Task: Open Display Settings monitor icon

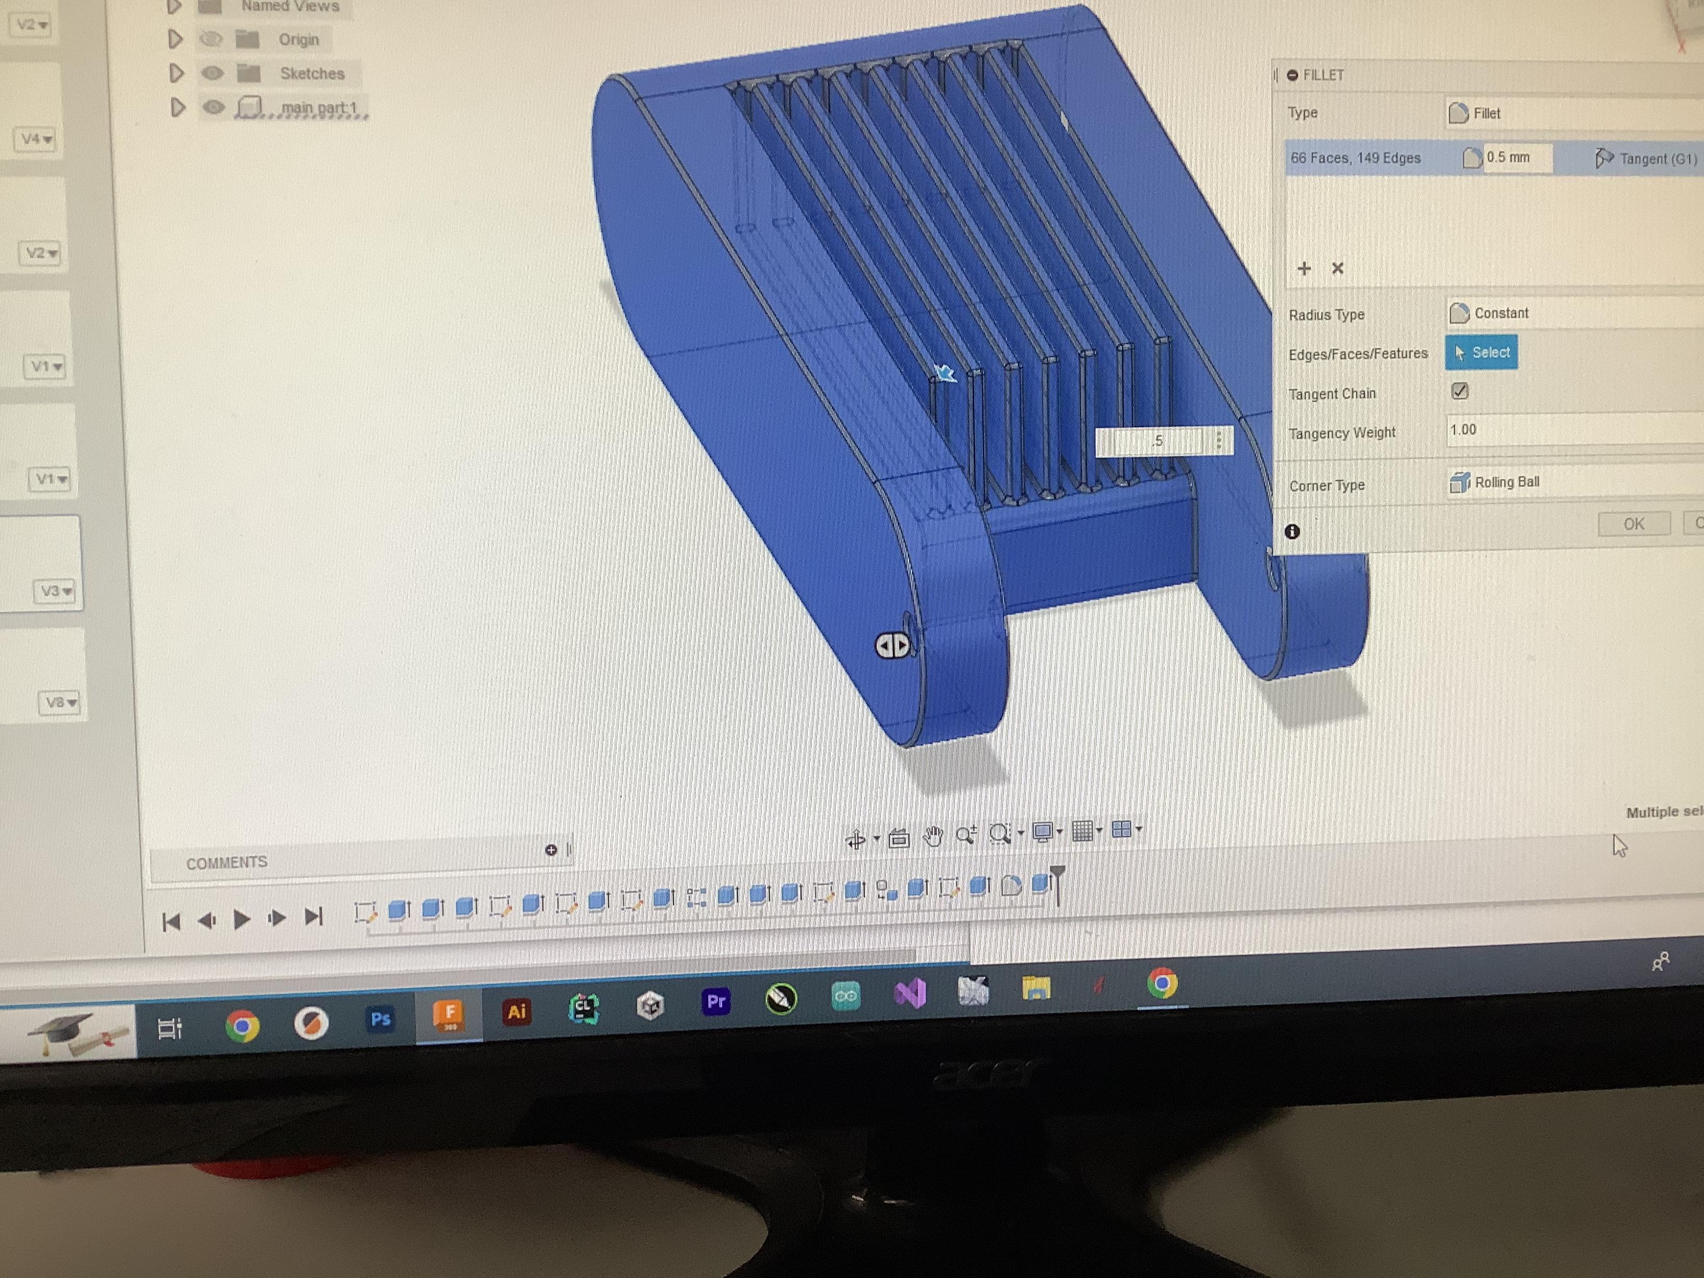Action: point(1042,833)
